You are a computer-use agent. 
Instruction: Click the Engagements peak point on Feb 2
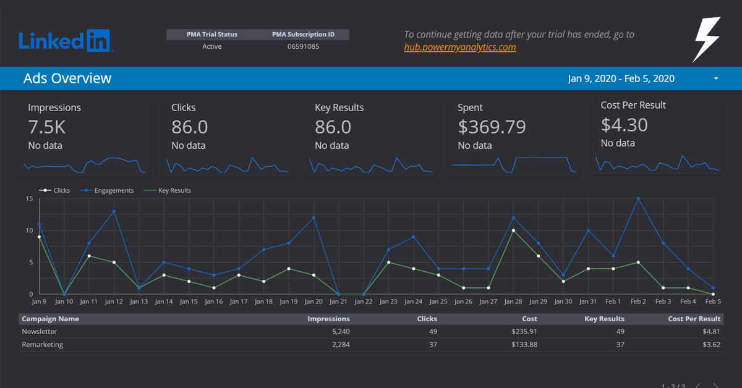638,199
